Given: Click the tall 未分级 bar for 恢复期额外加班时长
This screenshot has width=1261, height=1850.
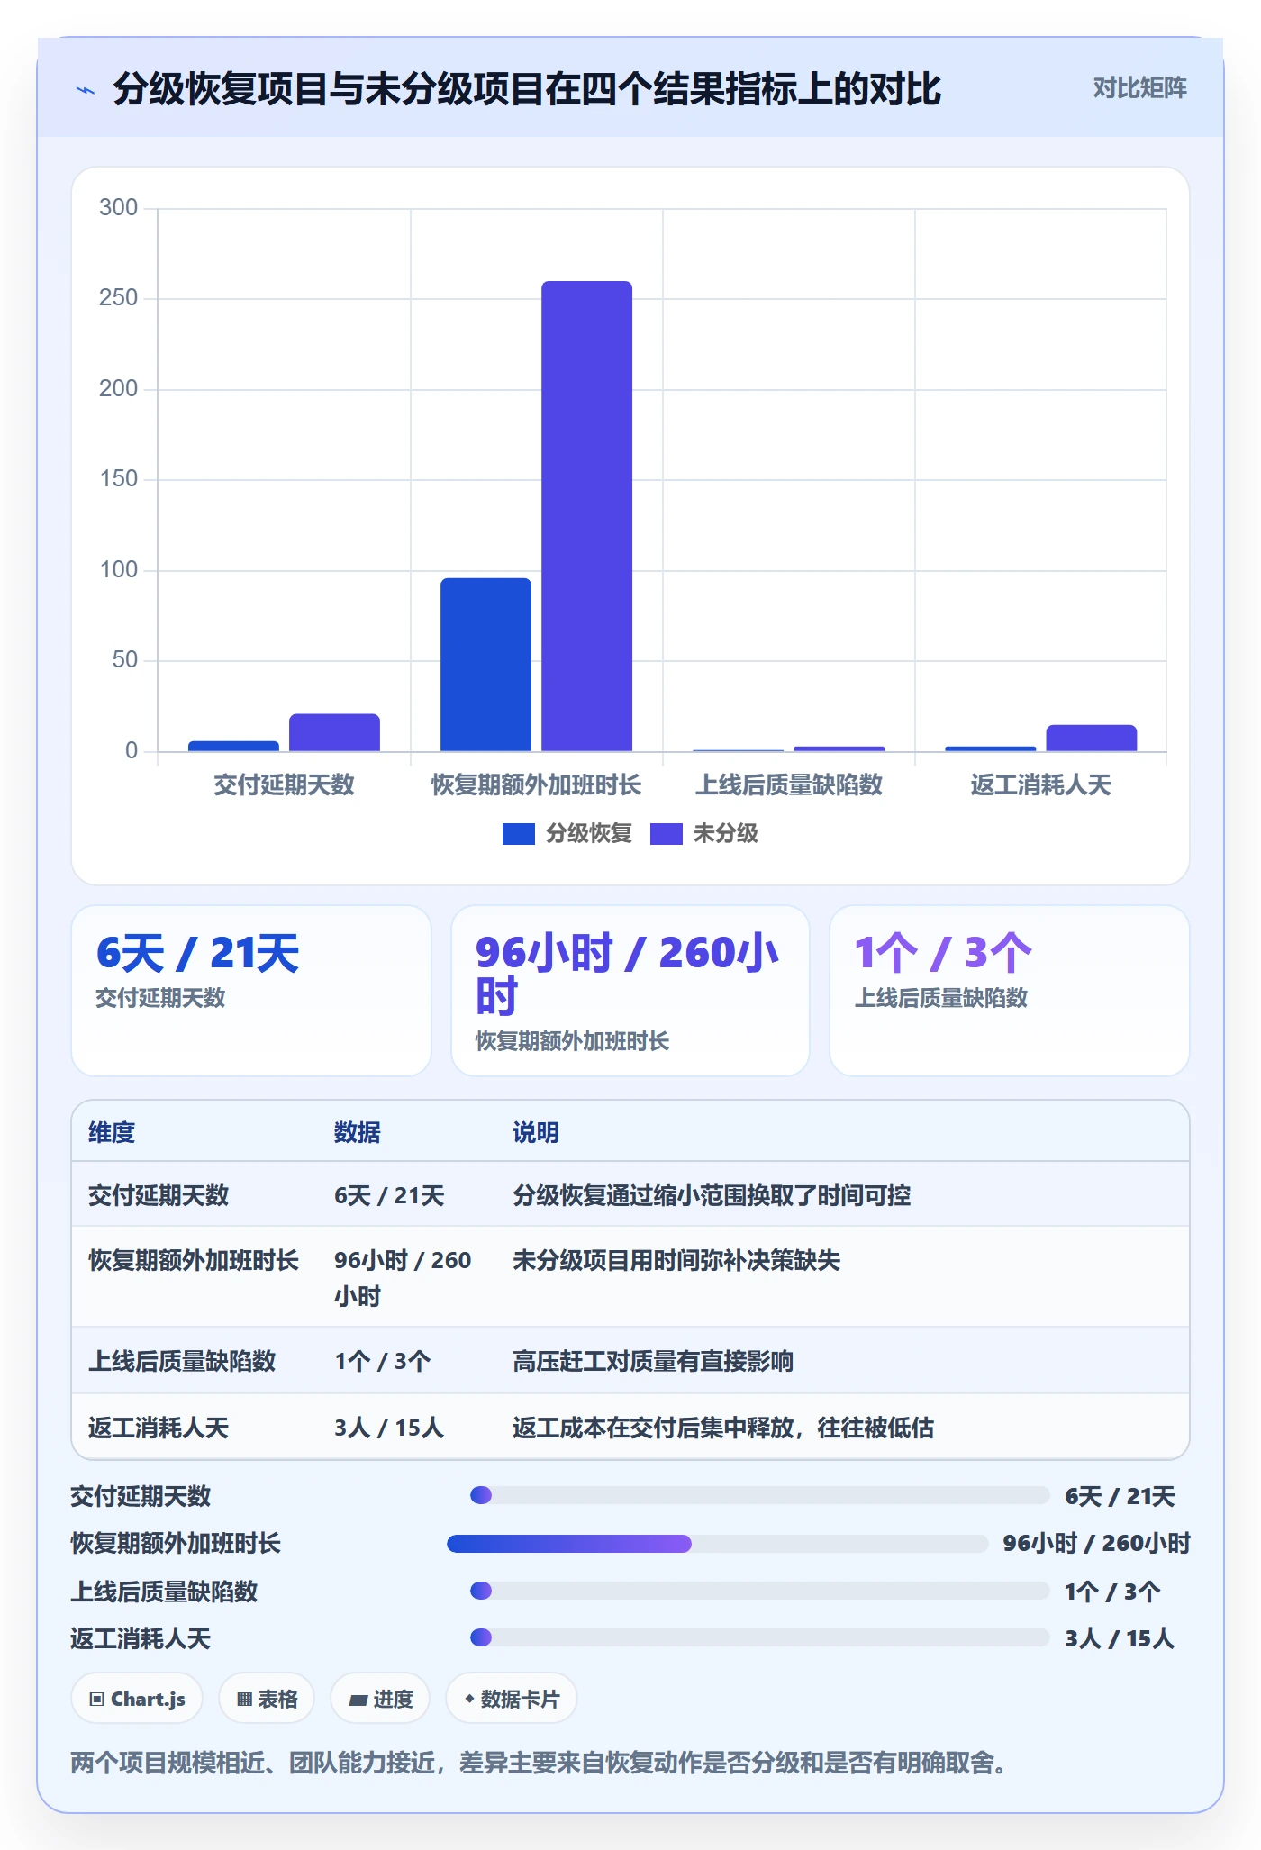Looking at the screenshot, I should pyautogui.click(x=586, y=516).
